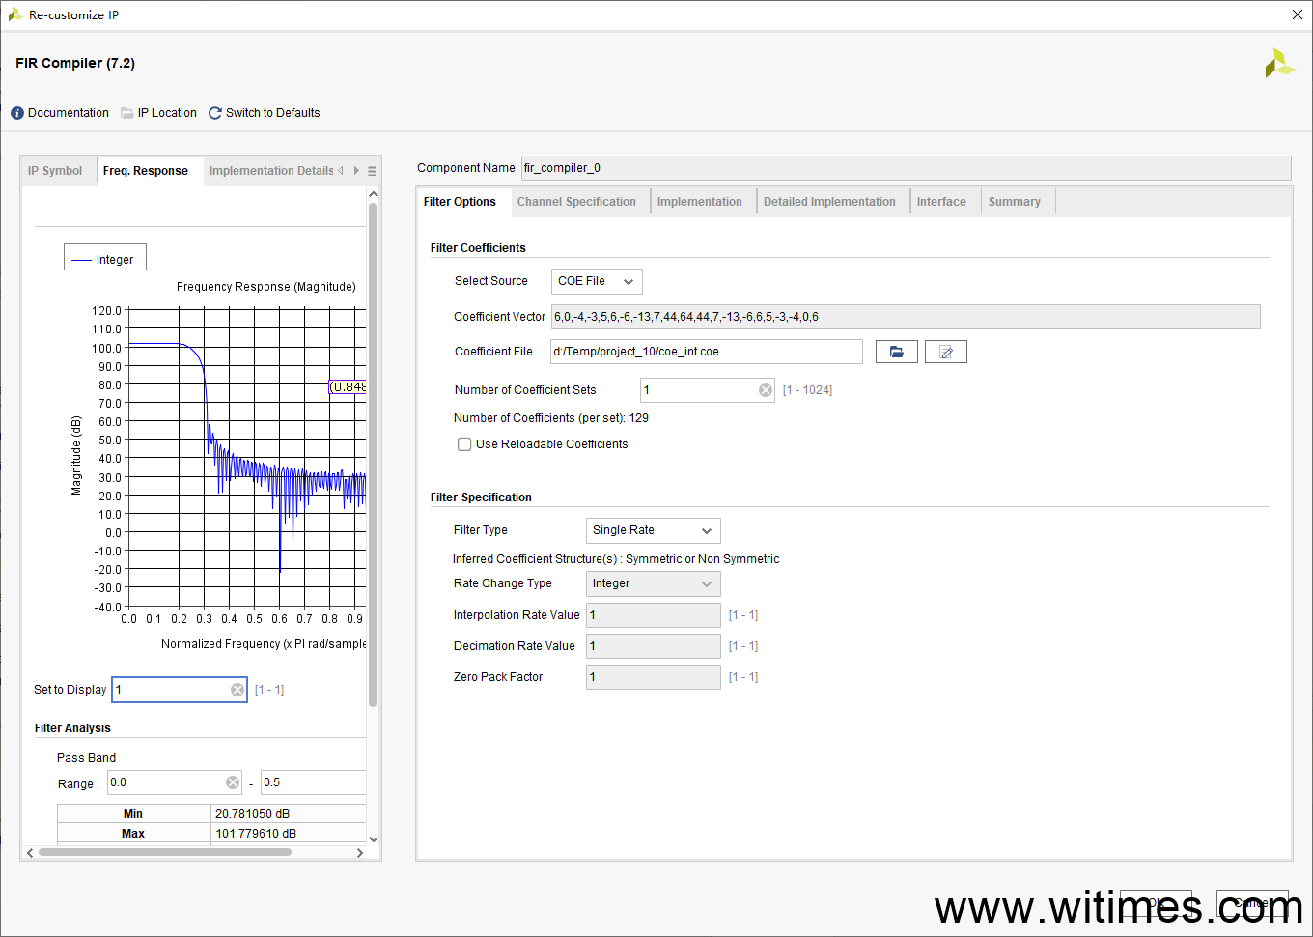
Task: Click the IP Location folder icon
Action: click(x=126, y=113)
